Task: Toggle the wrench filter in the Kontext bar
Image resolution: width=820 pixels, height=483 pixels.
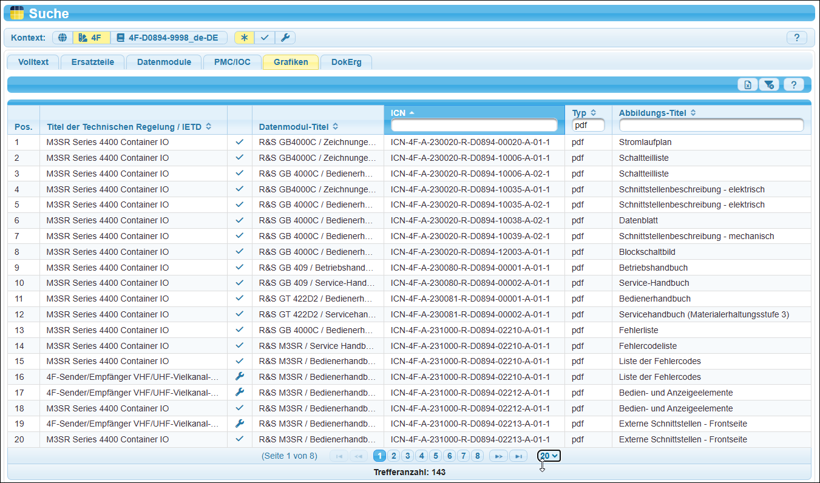Action: pos(285,38)
